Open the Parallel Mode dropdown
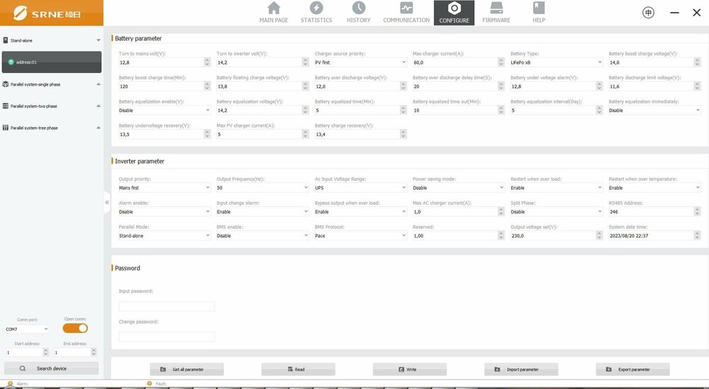The image size is (709, 389). tap(164, 235)
